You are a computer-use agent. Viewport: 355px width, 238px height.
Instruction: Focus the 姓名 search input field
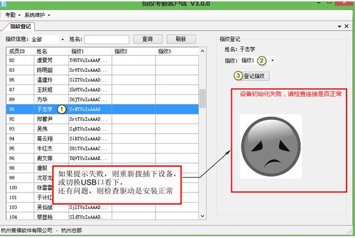[x=107, y=40]
